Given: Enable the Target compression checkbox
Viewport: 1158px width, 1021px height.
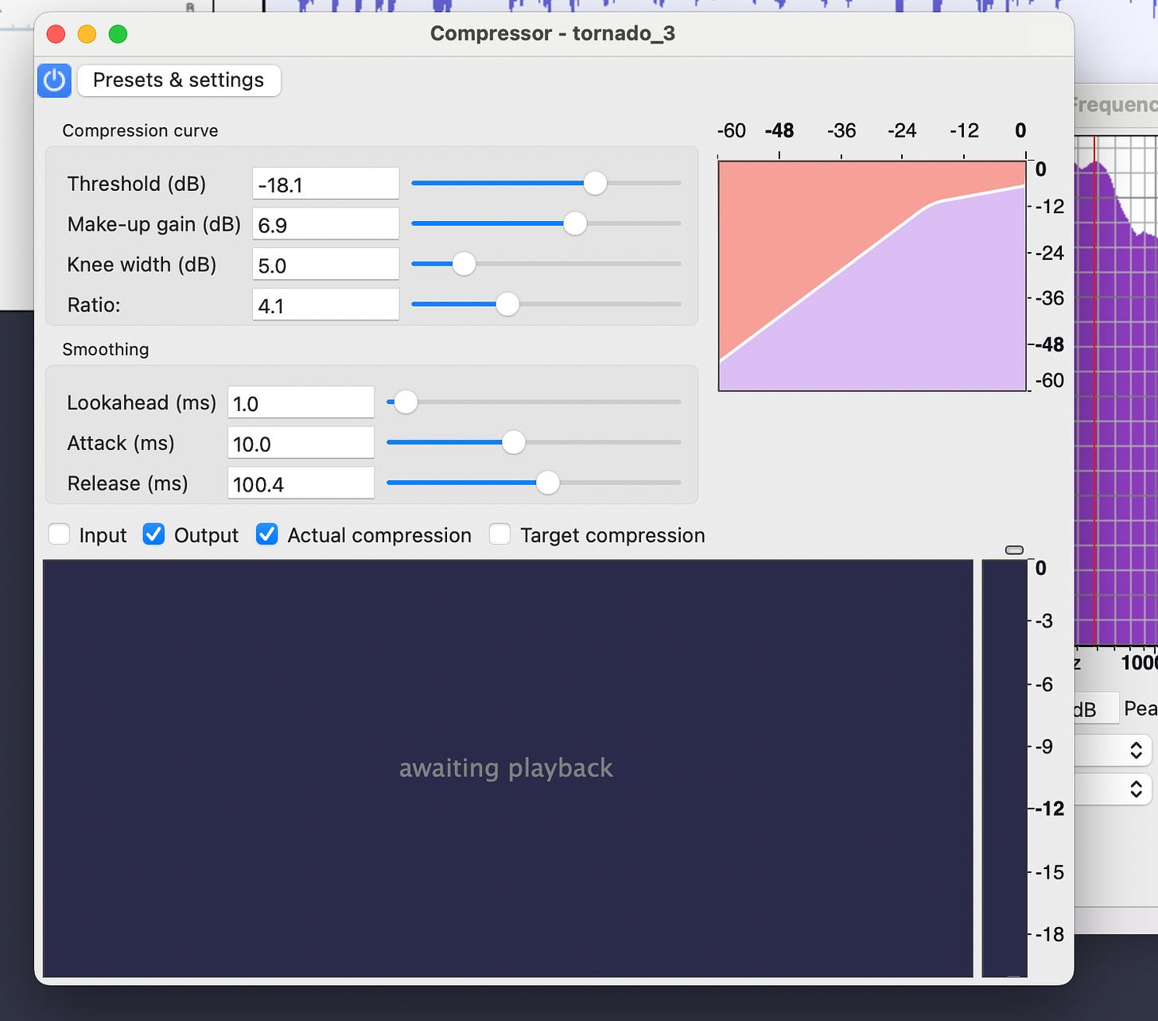Looking at the screenshot, I should point(499,534).
